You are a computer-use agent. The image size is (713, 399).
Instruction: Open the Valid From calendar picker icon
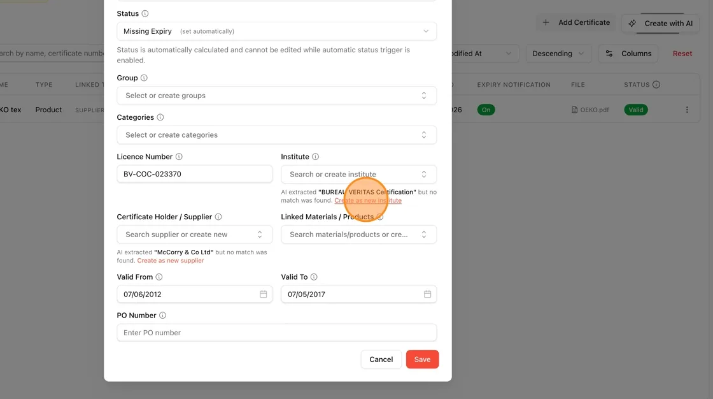tap(264, 294)
